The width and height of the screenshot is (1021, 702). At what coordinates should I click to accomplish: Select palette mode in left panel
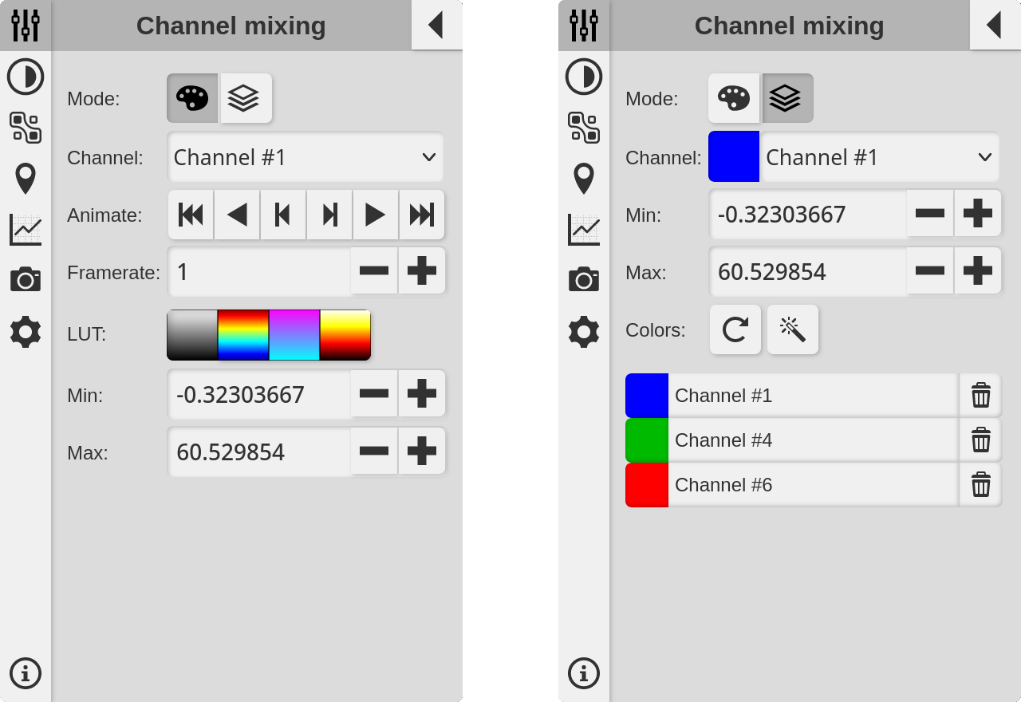(x=192, y=98)
